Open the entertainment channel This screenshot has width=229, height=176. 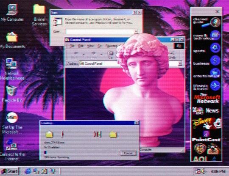click(x=206, y=73)
